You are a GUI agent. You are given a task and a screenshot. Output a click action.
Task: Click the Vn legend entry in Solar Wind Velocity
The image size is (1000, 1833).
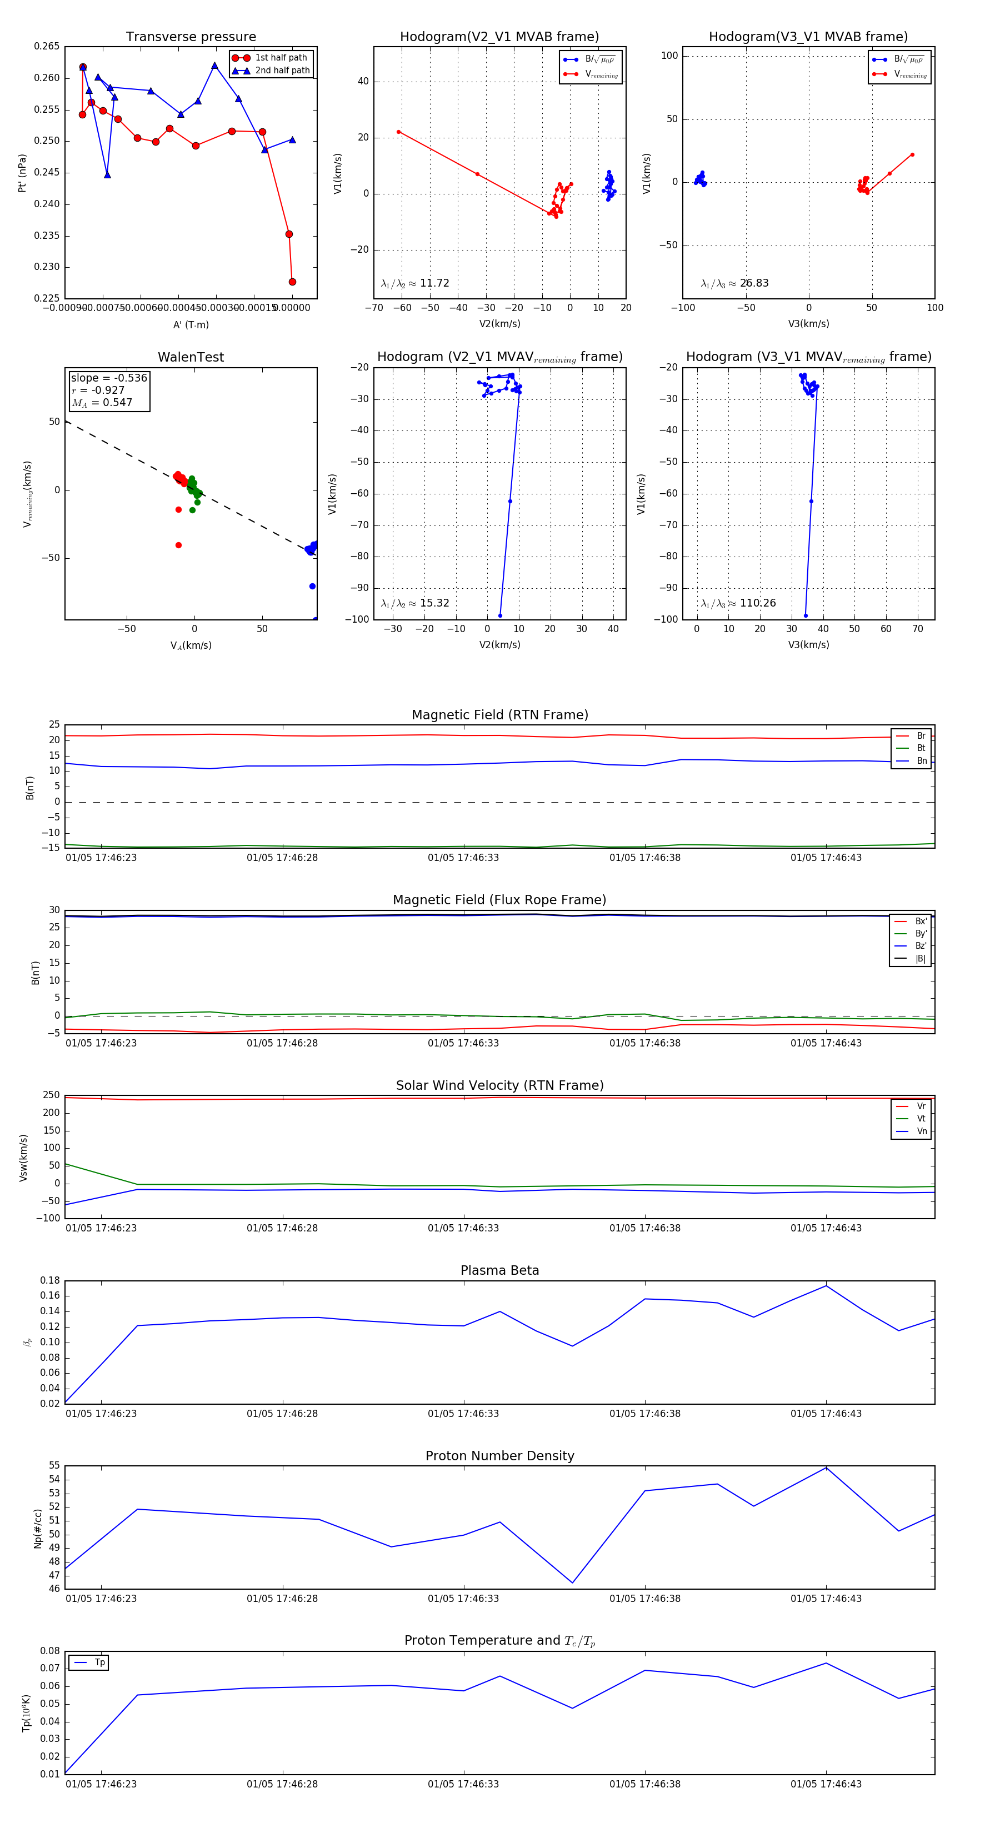[x=911, y=1131]
